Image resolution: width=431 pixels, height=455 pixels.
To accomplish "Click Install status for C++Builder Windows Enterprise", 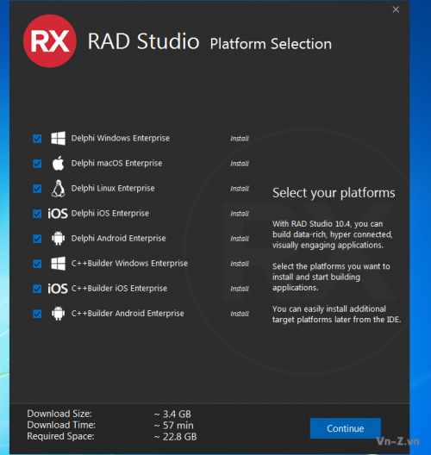I will tap(240, 264).
